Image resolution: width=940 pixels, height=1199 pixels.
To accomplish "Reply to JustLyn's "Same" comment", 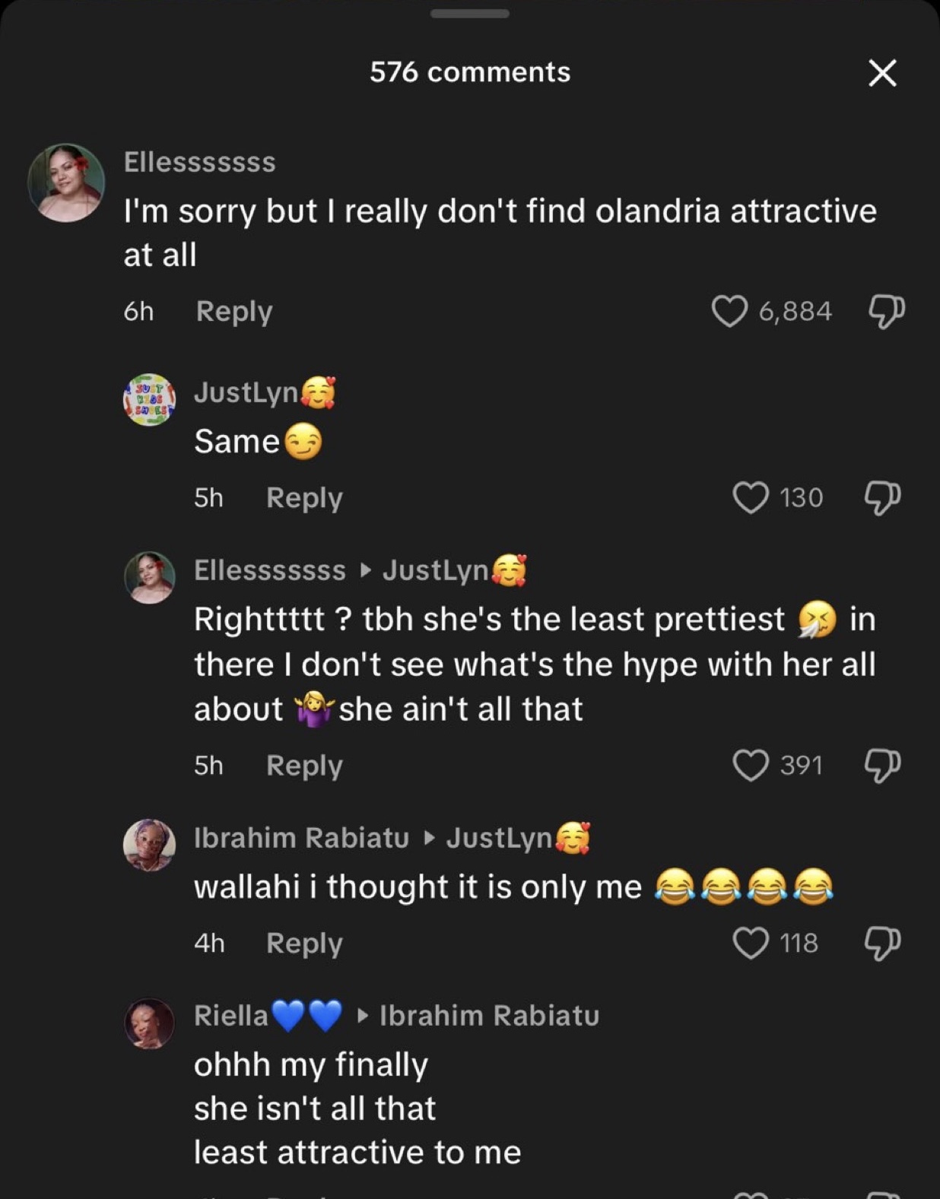I will click(304, 498).
